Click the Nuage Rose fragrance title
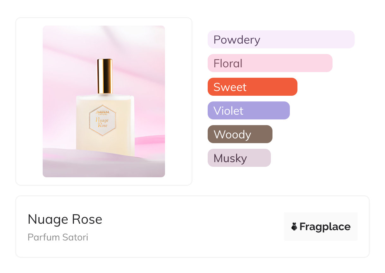The height and width of the screenshot is (273, 385). tap(65, 219)
